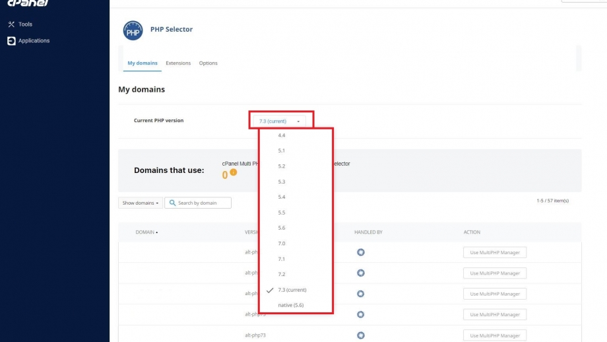Select PHP version 7.1
This screenshot has width=607, height=342.
pyautogui.click(x=282, y=259)
